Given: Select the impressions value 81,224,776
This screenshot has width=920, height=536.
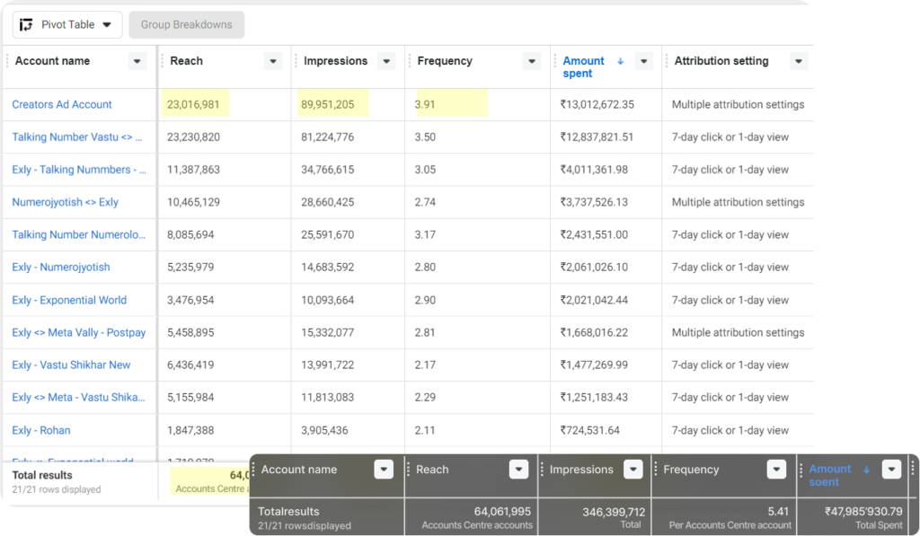Looking at the screenshot, I should coord(327,137).
